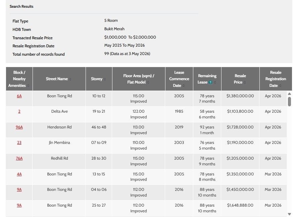Open block 9A link with storey 25 to 27
The width and height of the screenshot is (298, 217).
click(x=19, y=205)
